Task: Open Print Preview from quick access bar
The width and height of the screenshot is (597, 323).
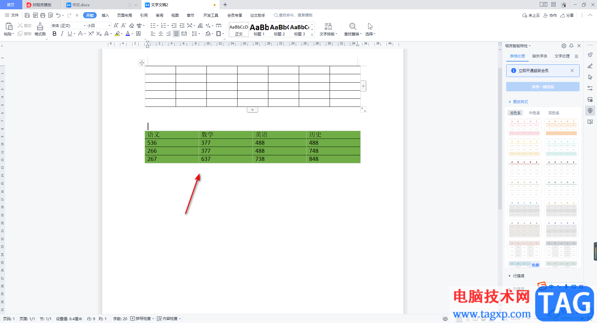Action: tap(51, 15)
